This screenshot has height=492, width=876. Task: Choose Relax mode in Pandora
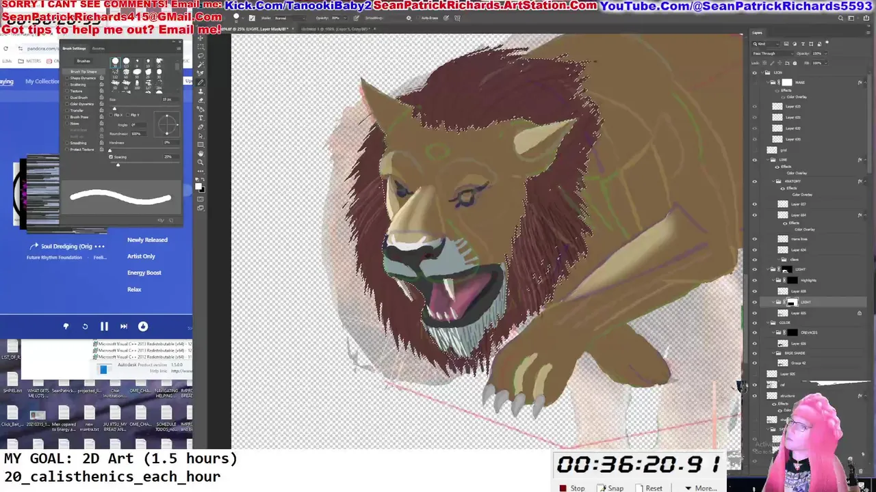tap(134, 290)
